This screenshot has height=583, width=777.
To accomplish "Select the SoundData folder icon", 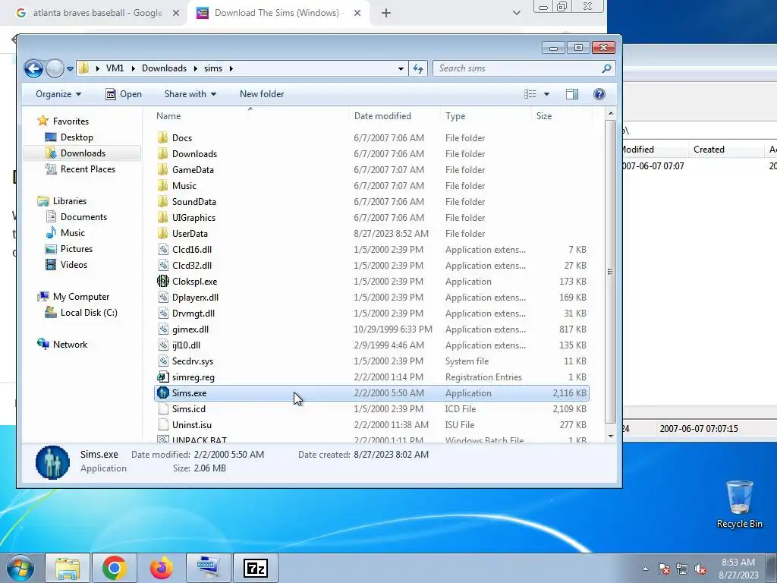I will pos(162,201).
